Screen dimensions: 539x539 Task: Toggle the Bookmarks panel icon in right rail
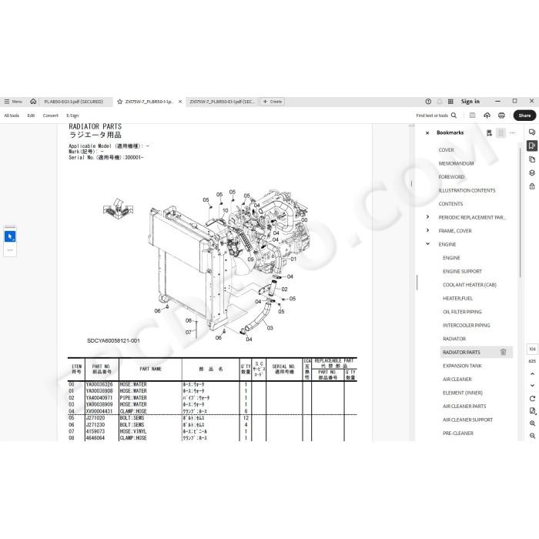click(532, 146)
